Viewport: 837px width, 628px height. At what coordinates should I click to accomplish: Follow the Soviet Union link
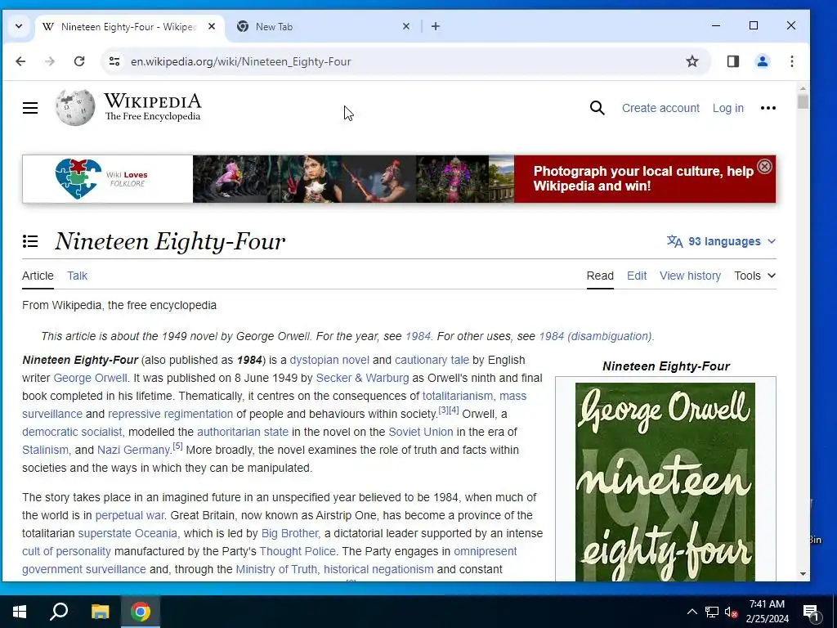coord(421,432)
